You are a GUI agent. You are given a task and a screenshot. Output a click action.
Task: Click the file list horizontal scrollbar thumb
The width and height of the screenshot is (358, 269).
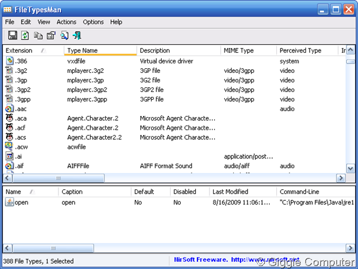pyautogui.click(x=58, y=178)
